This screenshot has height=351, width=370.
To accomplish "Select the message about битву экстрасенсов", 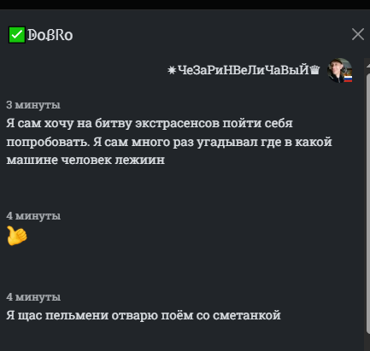I will tap(169, 142).
